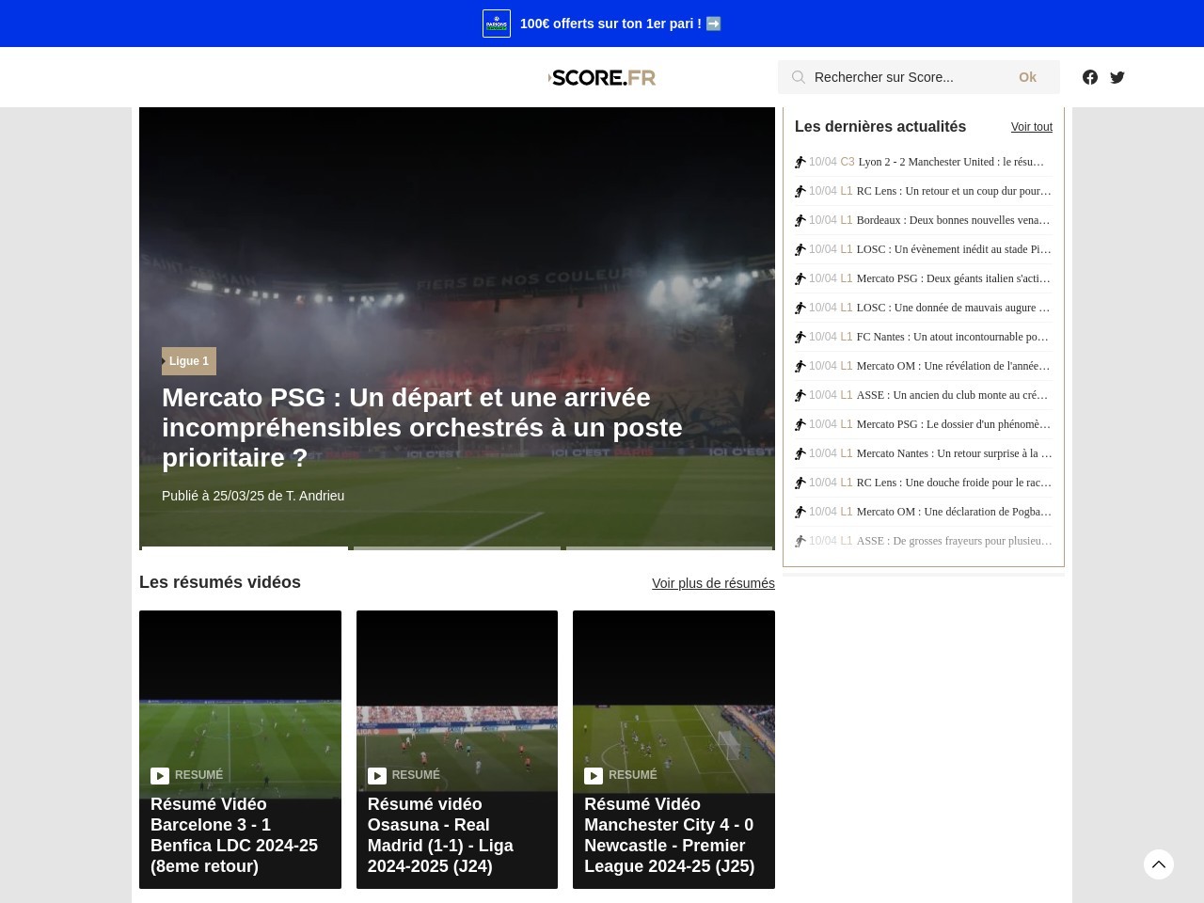Click the Parions Sport logo in top banner
This screenshot has width=1204, height=903.
497,24
